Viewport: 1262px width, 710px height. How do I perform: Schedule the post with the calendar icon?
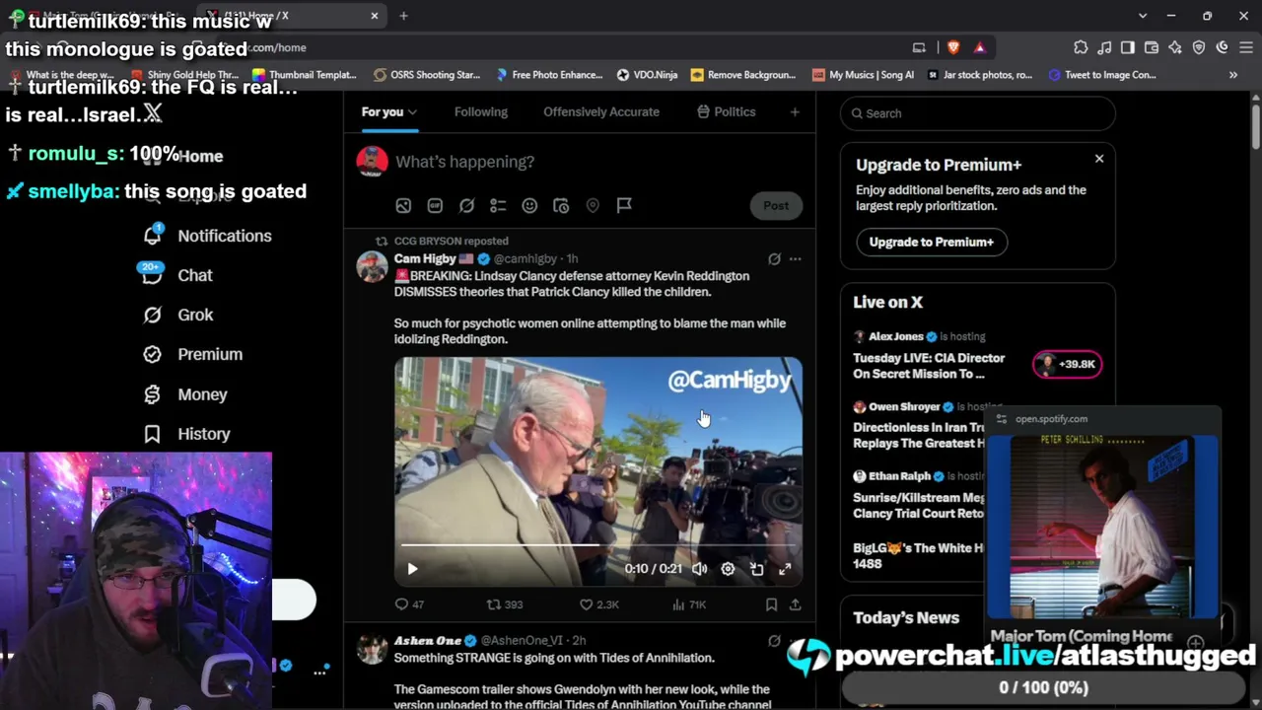[561, 205]
